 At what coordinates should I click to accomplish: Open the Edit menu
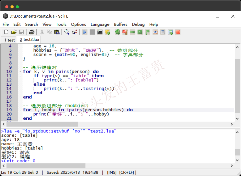pyautogui.click(x=17, y=24)
